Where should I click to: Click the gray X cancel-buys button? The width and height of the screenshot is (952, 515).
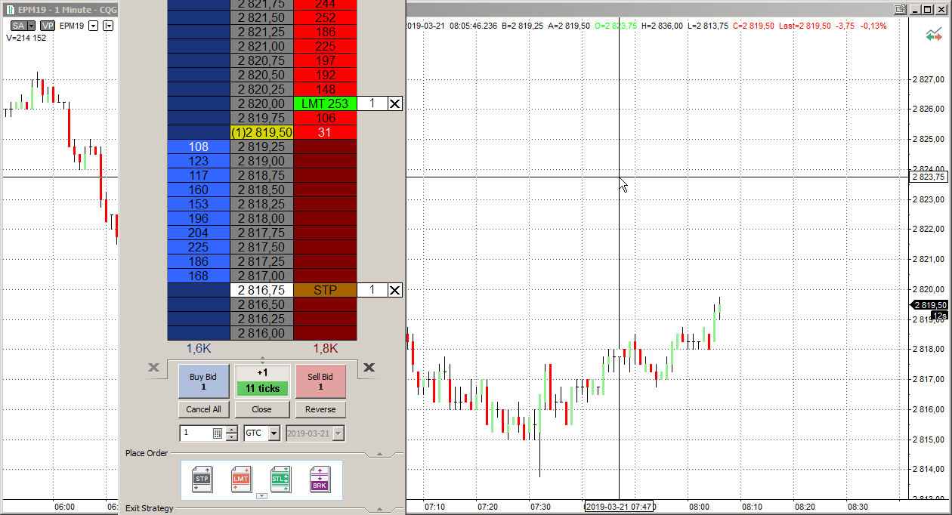click(153, 368)
